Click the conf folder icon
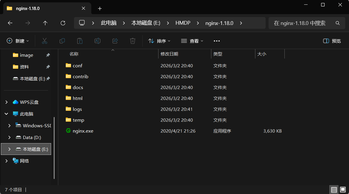This screenshot has width=349, height=194. pos(68,65)
